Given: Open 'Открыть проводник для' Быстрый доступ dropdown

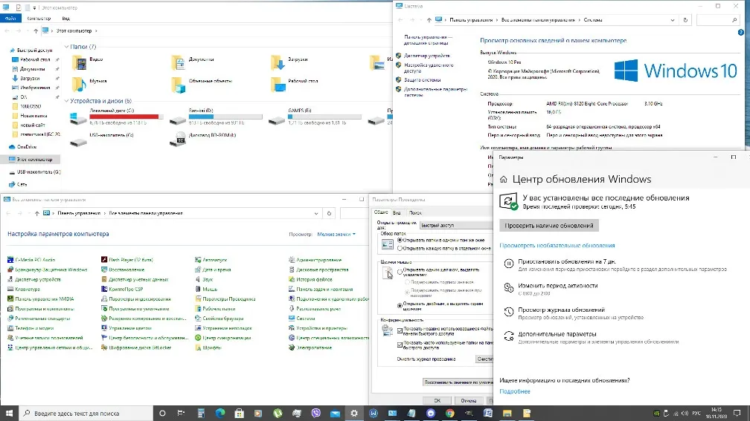Looking at the screenshot, I should click(x=456, y=225).
